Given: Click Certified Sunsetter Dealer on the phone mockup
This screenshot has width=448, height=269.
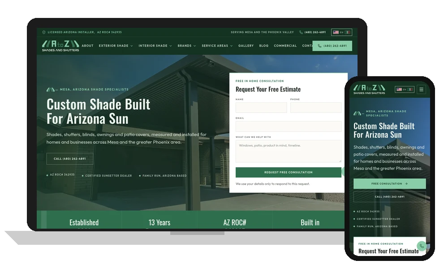Looking at the screenshot, I should point(378,219).
